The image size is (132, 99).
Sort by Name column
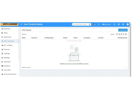tap(24, 38)
